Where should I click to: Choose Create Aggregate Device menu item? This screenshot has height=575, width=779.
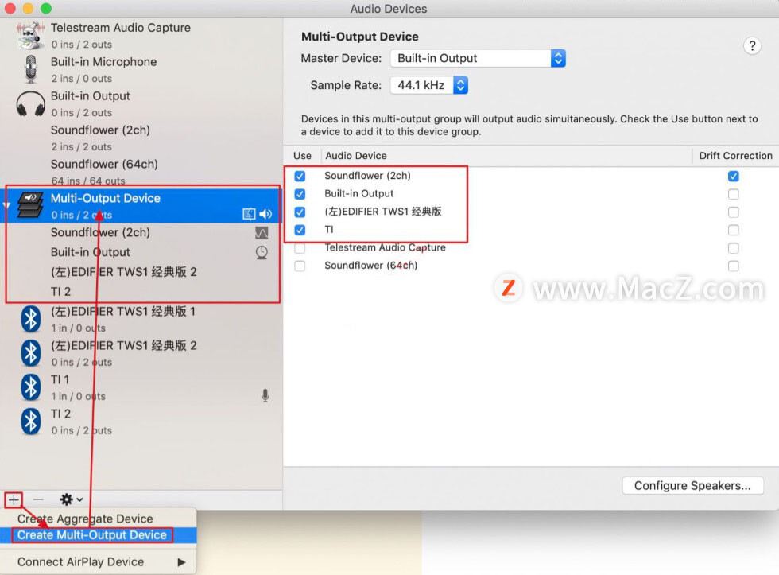pyautogui.click(x=85, y=519)
